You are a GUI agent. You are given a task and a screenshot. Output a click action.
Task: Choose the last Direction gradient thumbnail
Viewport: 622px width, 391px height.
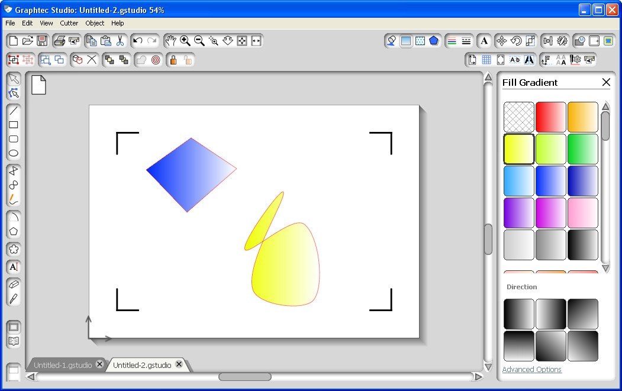(x=583, y=346)
